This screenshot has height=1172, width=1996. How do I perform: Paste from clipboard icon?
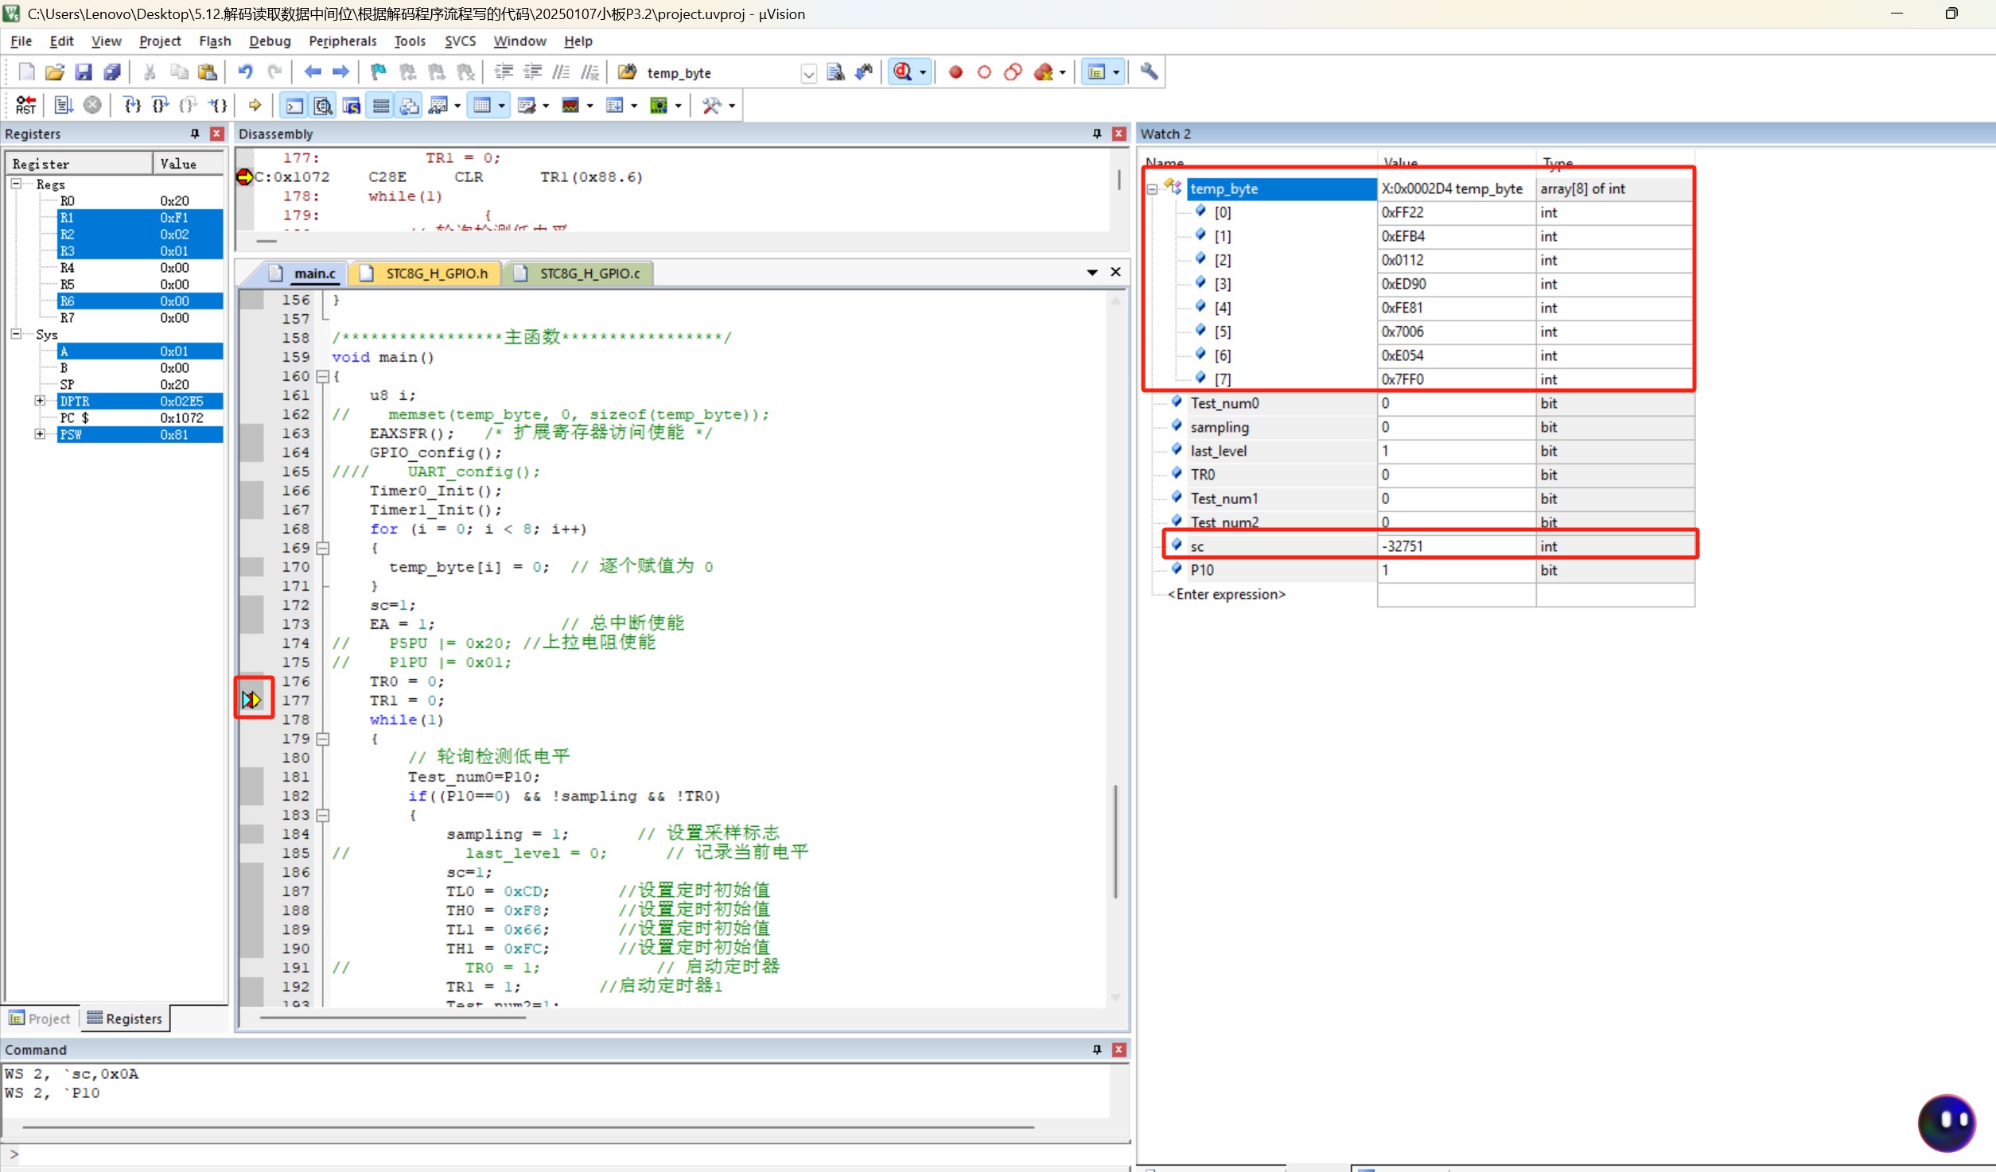point(208,72)
